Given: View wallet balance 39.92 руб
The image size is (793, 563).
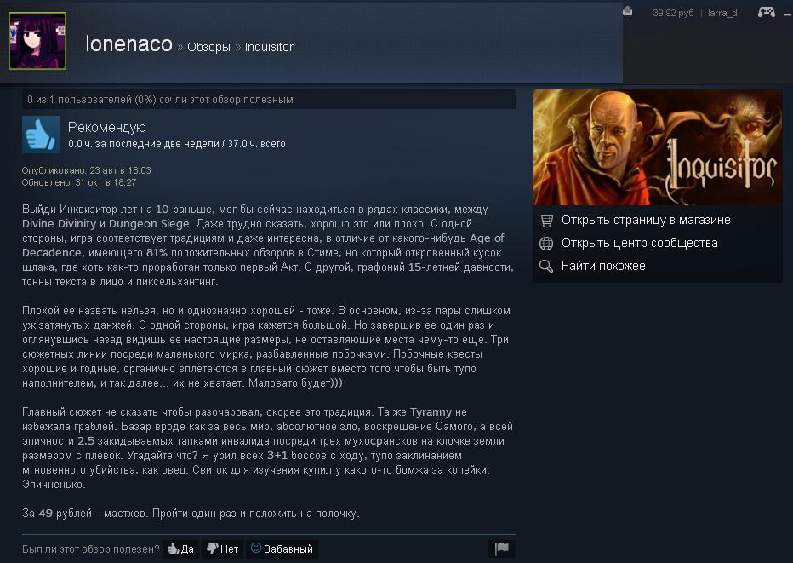Looking at the screenshot, I should 673,13.
